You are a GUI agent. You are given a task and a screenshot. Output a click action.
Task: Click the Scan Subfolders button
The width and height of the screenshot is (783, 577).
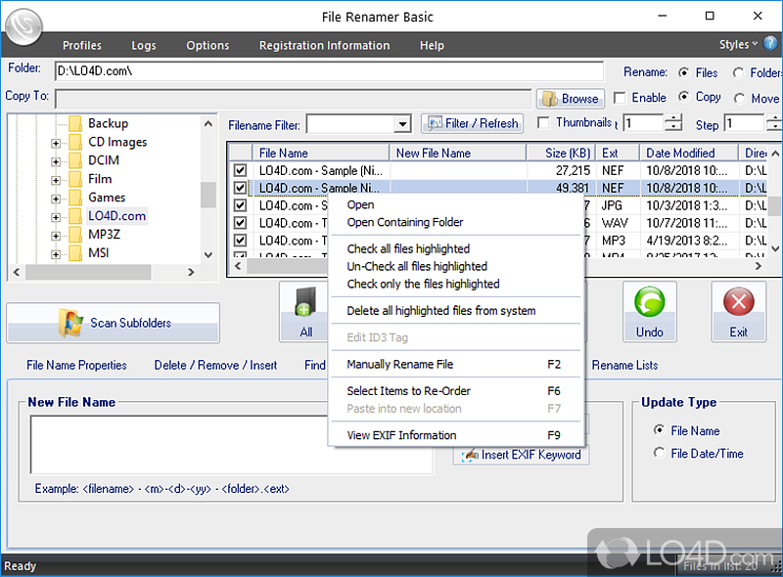pos(113,323)
